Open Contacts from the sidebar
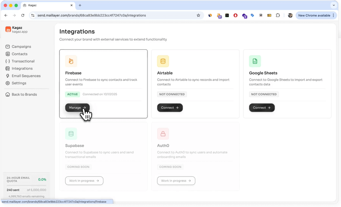 pyautogui.click(x=19, y=54)
